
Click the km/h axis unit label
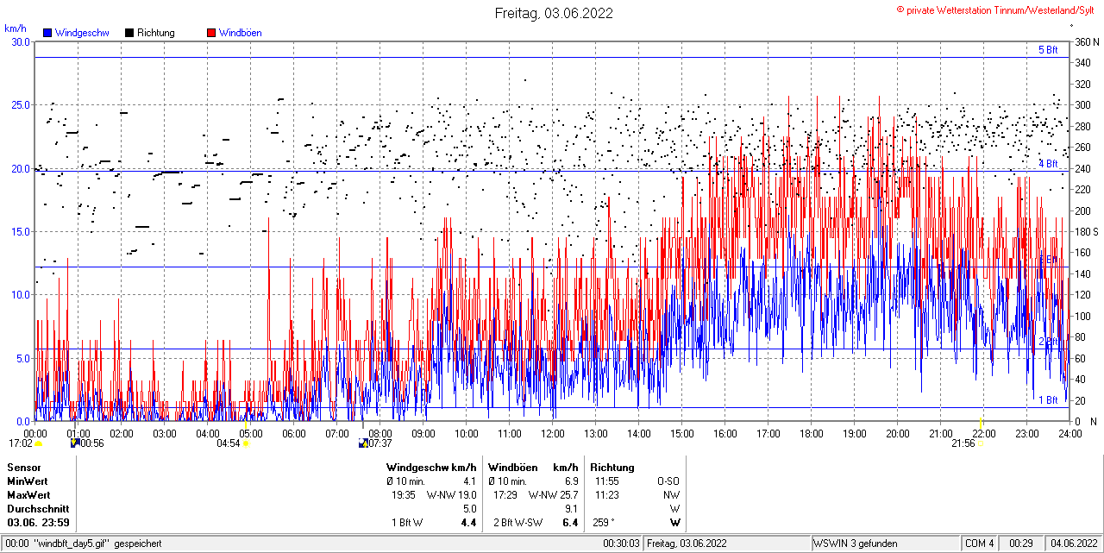[x=15, y=28]
